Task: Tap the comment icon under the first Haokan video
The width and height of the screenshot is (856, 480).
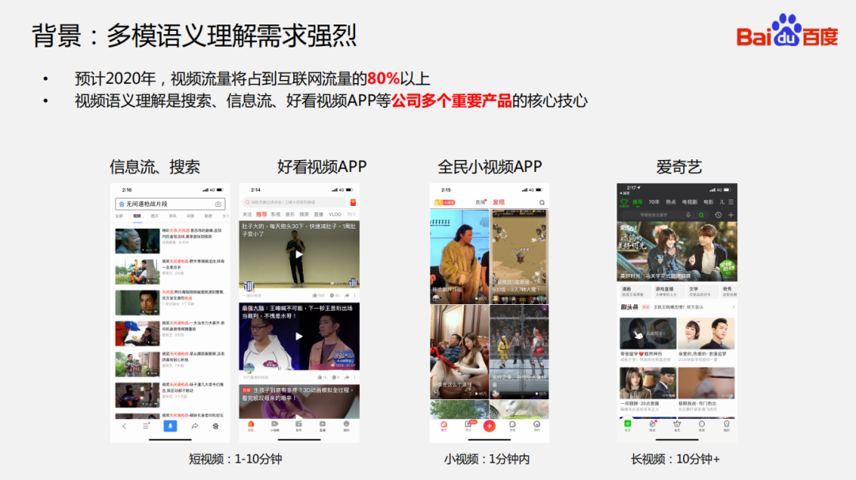Action: (332, 295)
